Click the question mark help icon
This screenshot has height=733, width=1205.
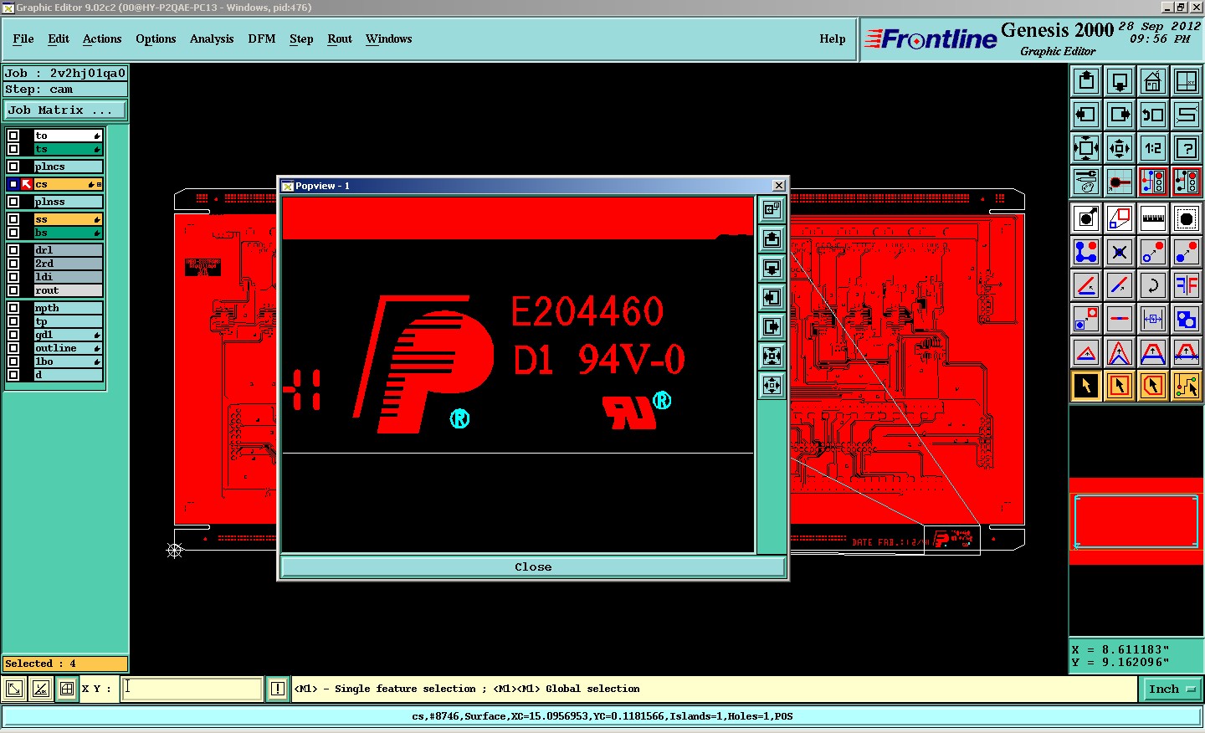tap(1187, 148)
